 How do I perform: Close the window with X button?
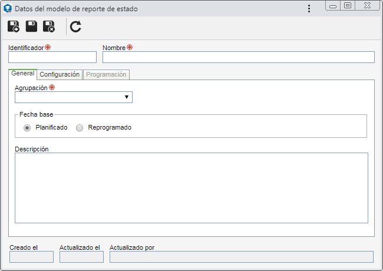point(367,5)
